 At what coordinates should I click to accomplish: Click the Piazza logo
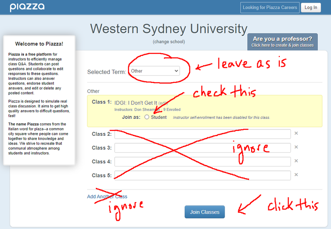[x=27, y=7]
